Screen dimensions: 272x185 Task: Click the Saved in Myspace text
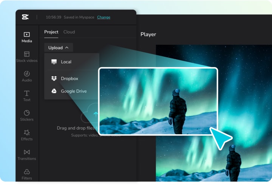(x=79, y=17)
